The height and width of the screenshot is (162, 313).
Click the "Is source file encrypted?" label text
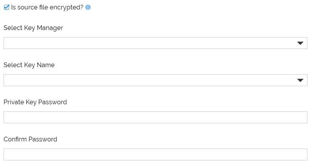pos(47,7)
